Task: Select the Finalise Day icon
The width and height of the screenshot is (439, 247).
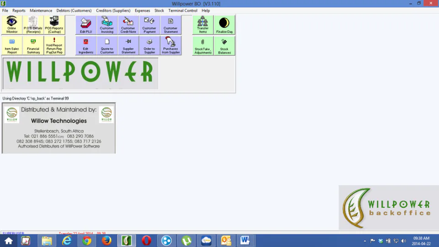Action: click(224, 25)
